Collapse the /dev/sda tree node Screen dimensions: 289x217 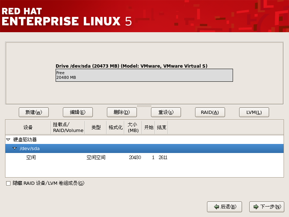15,149
